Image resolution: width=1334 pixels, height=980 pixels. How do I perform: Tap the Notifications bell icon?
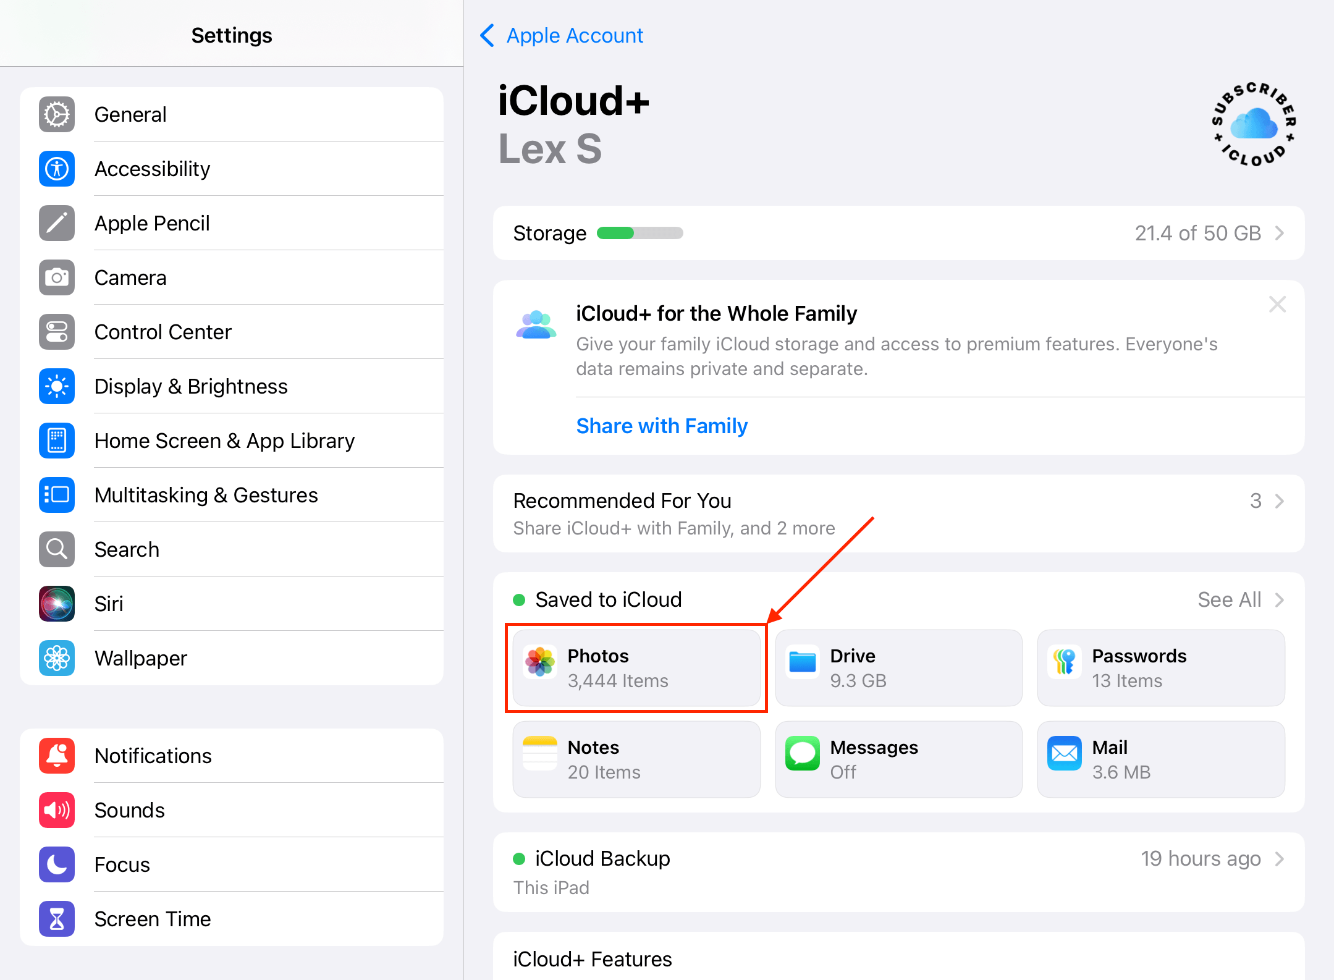coord(57,756)
